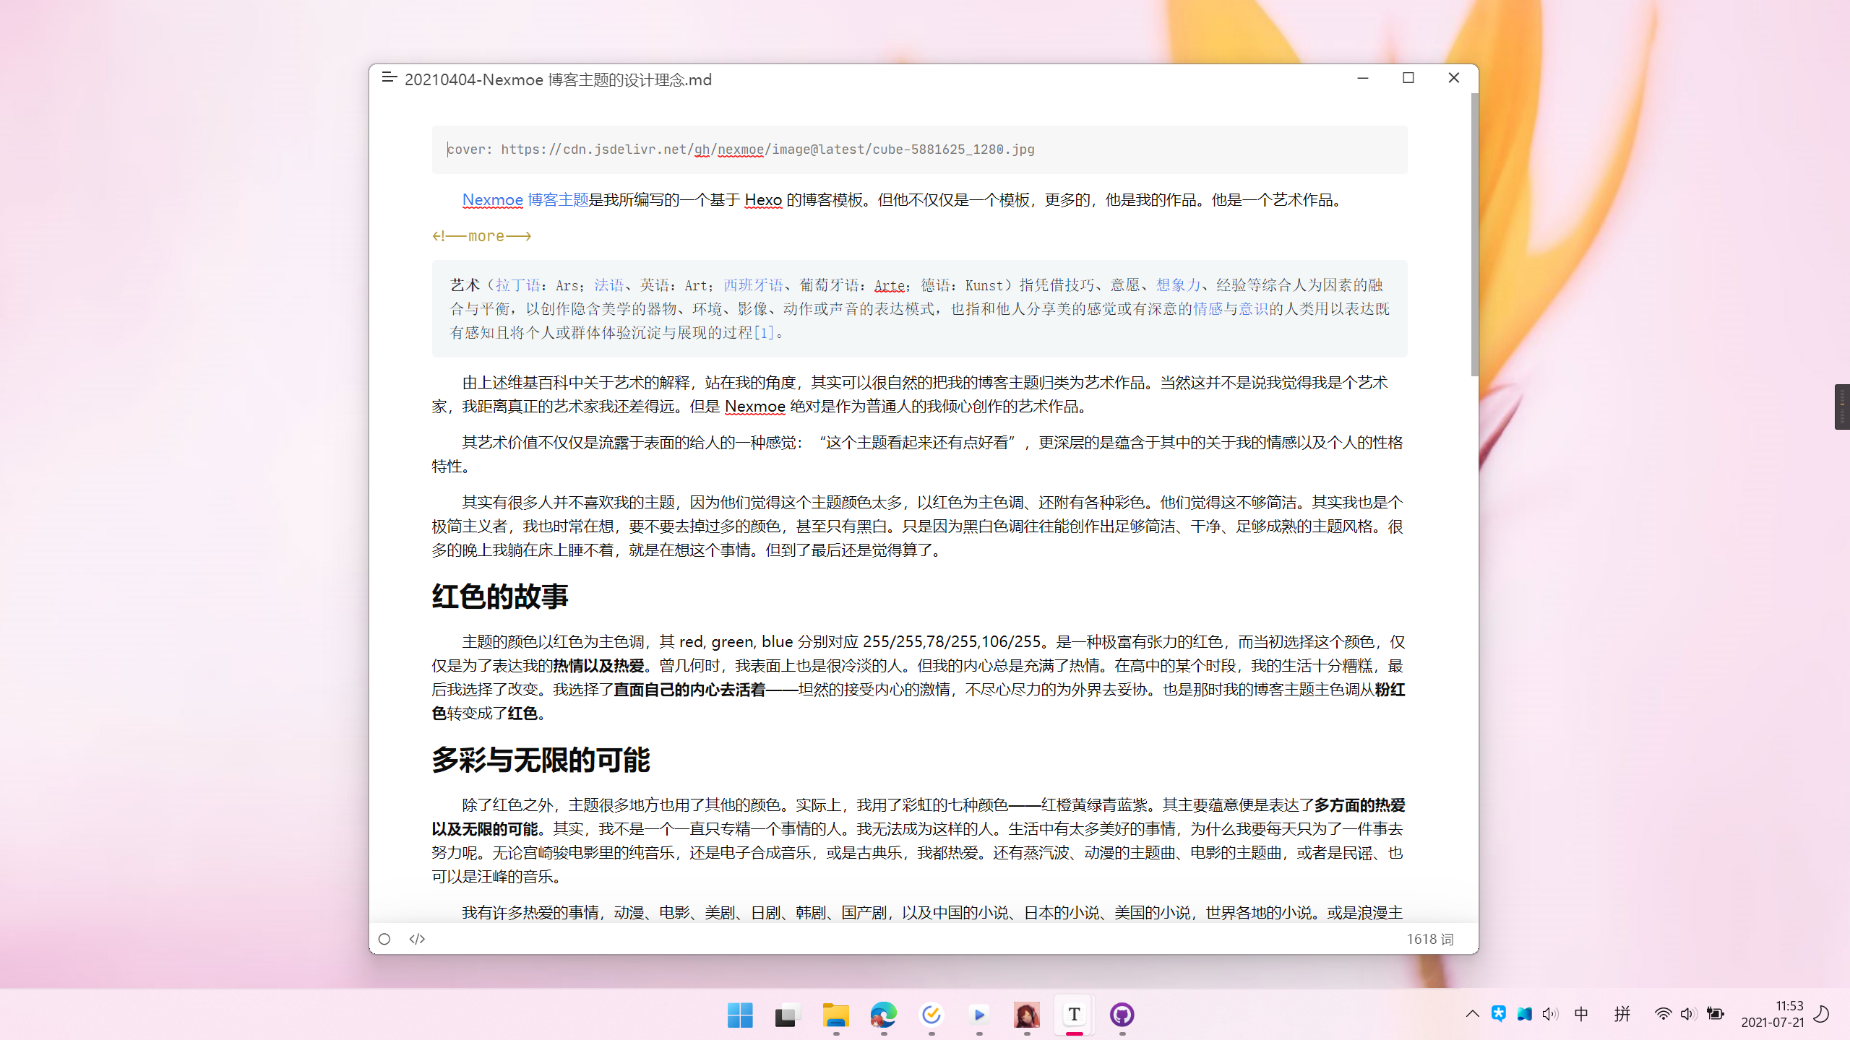Viewport: 1850px width, 1040px height.
Task: Open the clock and date flyout
Action: point(1772,1014)
